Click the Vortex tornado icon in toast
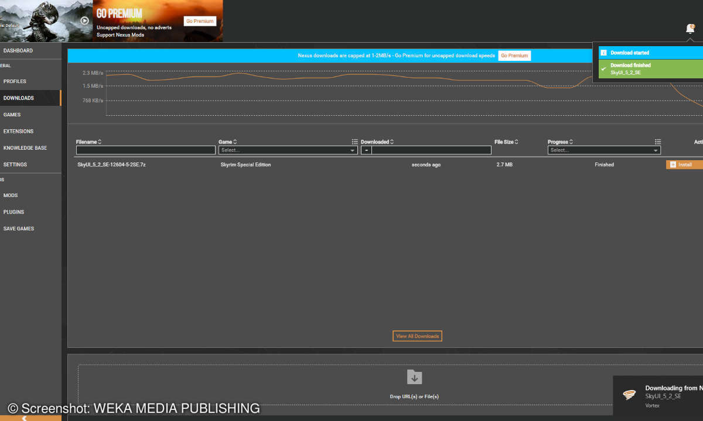 tap(629, 395)
